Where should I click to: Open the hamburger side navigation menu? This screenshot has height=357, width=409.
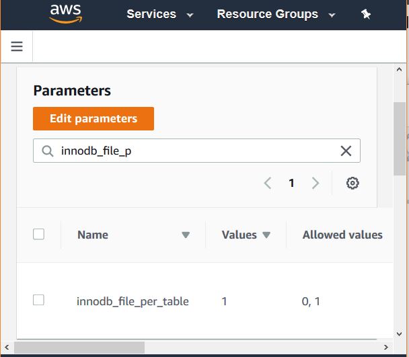[x=17, y=46]
